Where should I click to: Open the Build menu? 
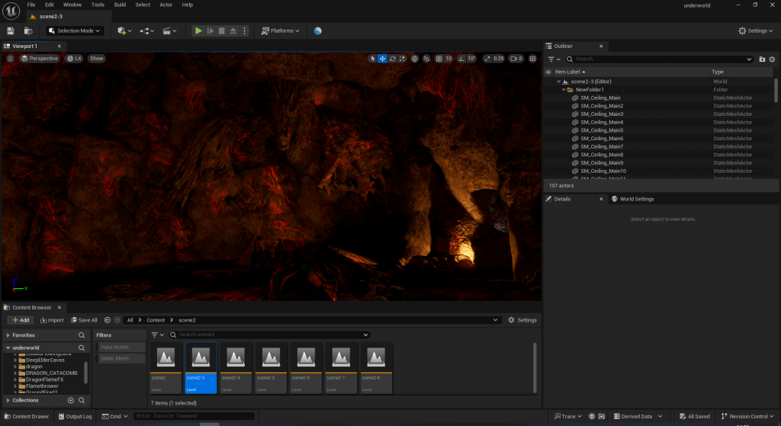point(120,5)
